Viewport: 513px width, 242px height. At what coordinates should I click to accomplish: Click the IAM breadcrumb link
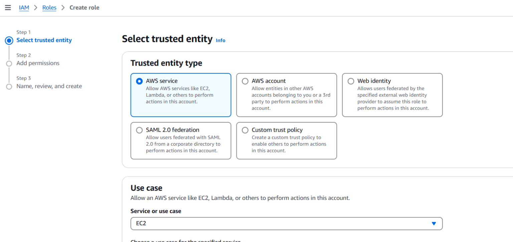(24, 8)
